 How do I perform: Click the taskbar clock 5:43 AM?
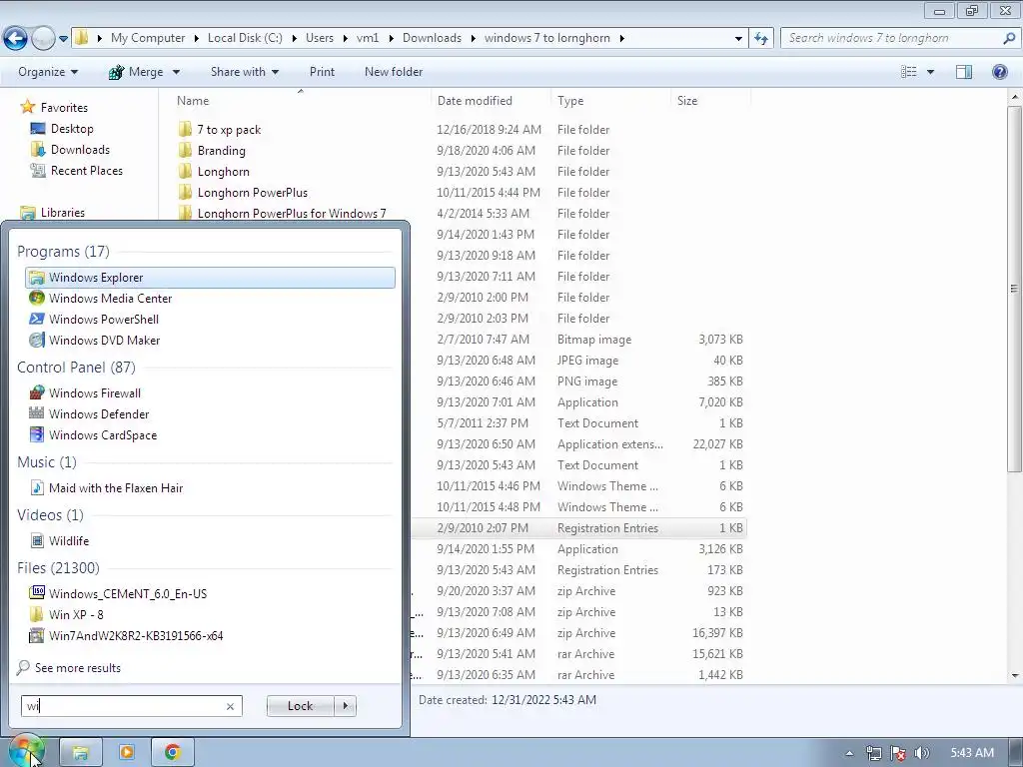click(x=972, y=753)
